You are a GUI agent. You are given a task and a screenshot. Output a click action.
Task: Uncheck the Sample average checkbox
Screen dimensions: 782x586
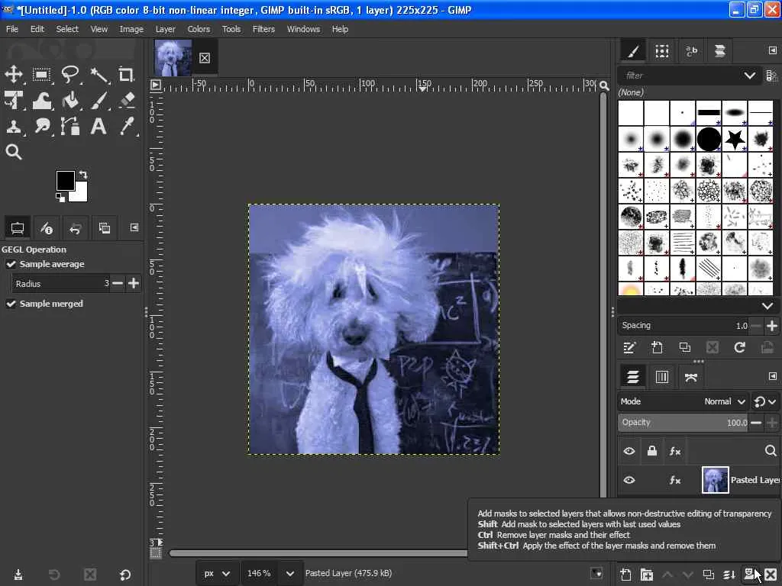pos(11,264)
